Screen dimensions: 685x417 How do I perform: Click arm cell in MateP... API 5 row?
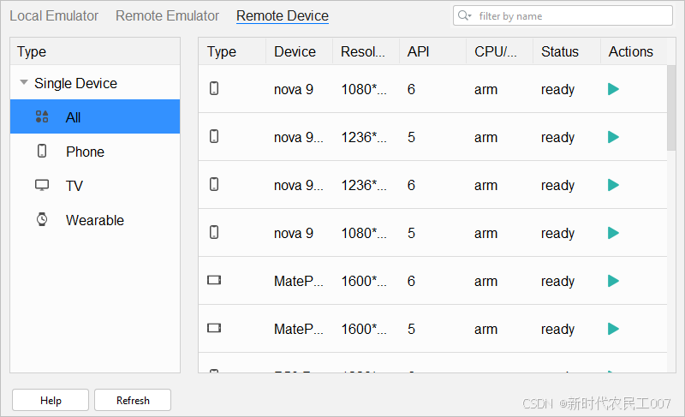(x=485, y=330)
